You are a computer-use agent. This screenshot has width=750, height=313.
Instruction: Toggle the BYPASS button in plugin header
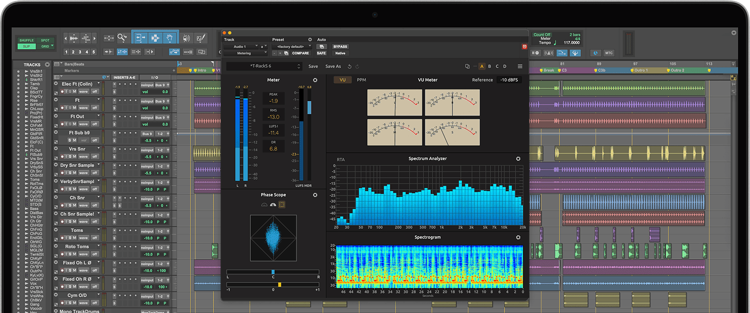tap(340, 46)
